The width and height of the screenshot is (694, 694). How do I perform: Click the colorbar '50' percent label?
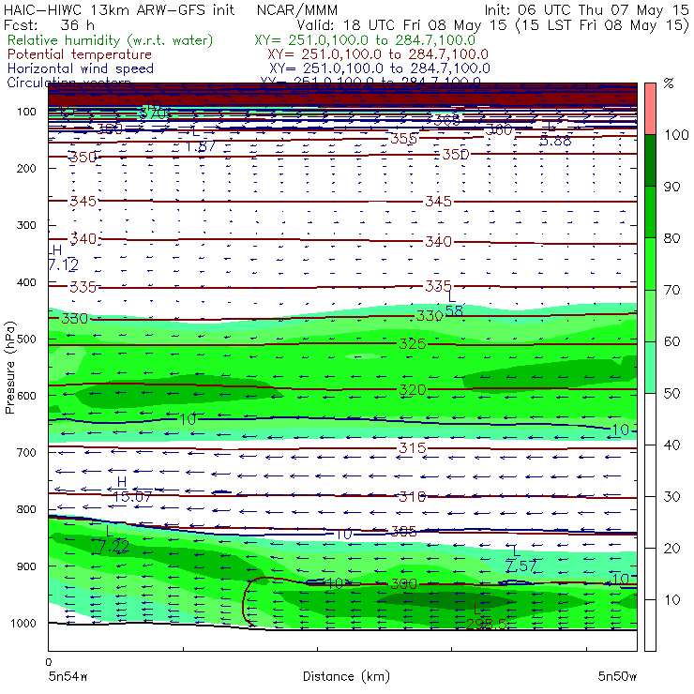pyautogui.click(x=671, y=394)
